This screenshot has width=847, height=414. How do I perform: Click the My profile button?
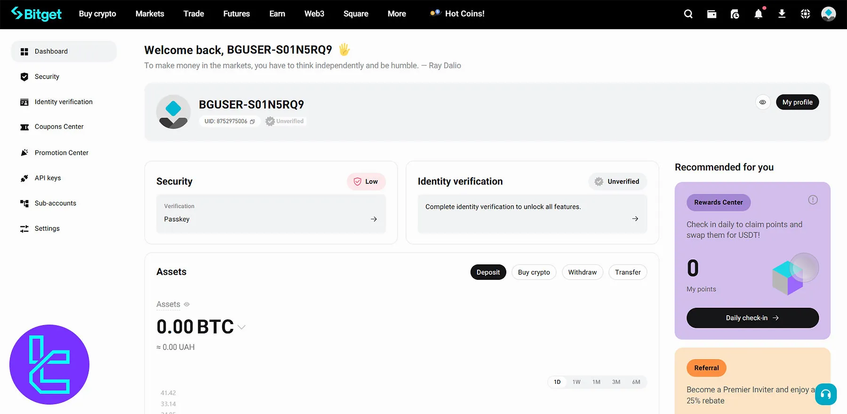(x=797, y=102)
